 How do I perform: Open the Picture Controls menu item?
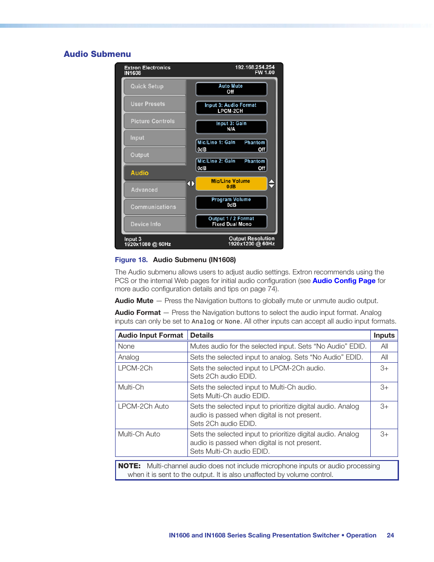(x=155, y=121)
